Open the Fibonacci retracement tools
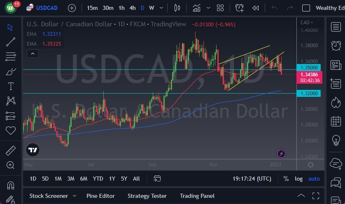Image resolution: width=345 pixels, height=204 pixels. point(11,57)
